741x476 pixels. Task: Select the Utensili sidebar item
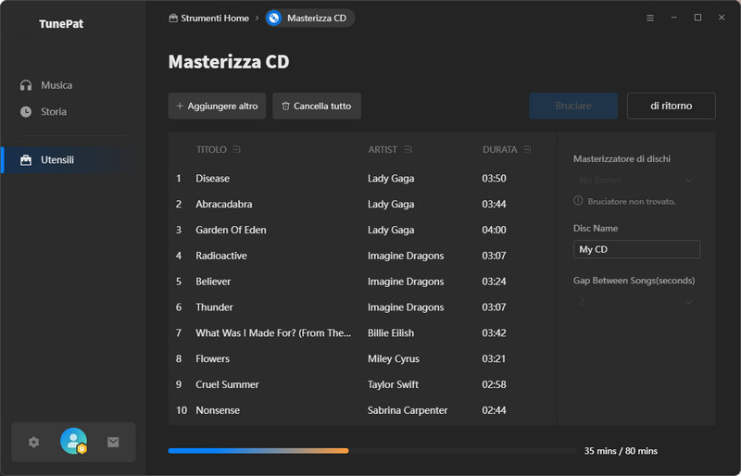(57, 159)
